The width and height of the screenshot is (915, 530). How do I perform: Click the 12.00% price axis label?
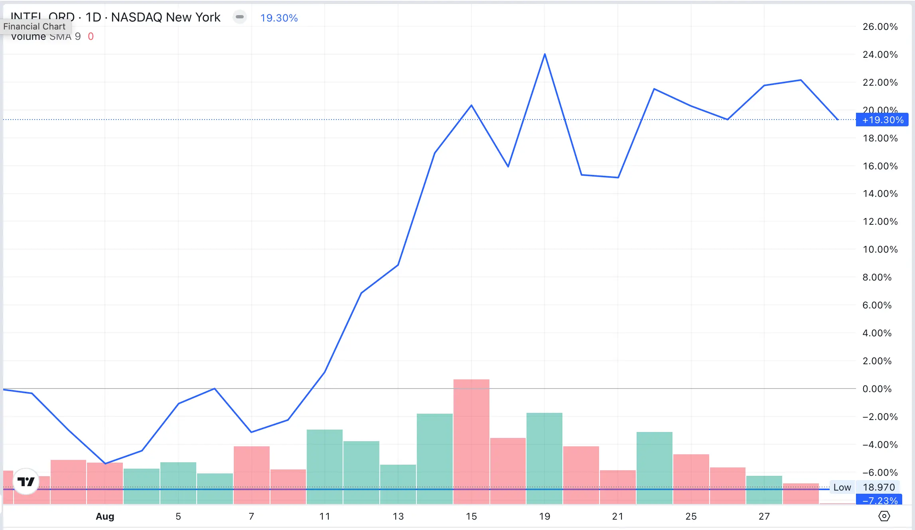[x=880, y=222]
